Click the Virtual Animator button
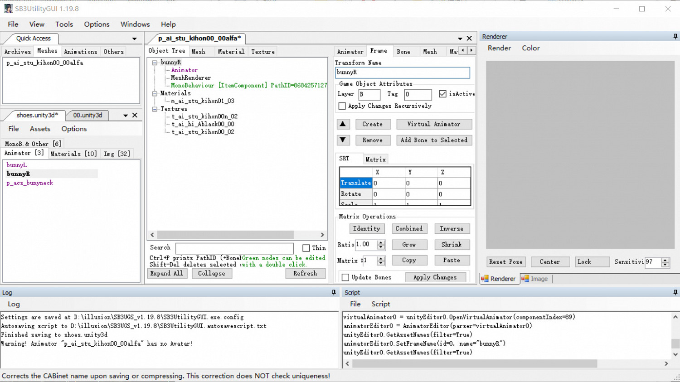 coord(433,124)
